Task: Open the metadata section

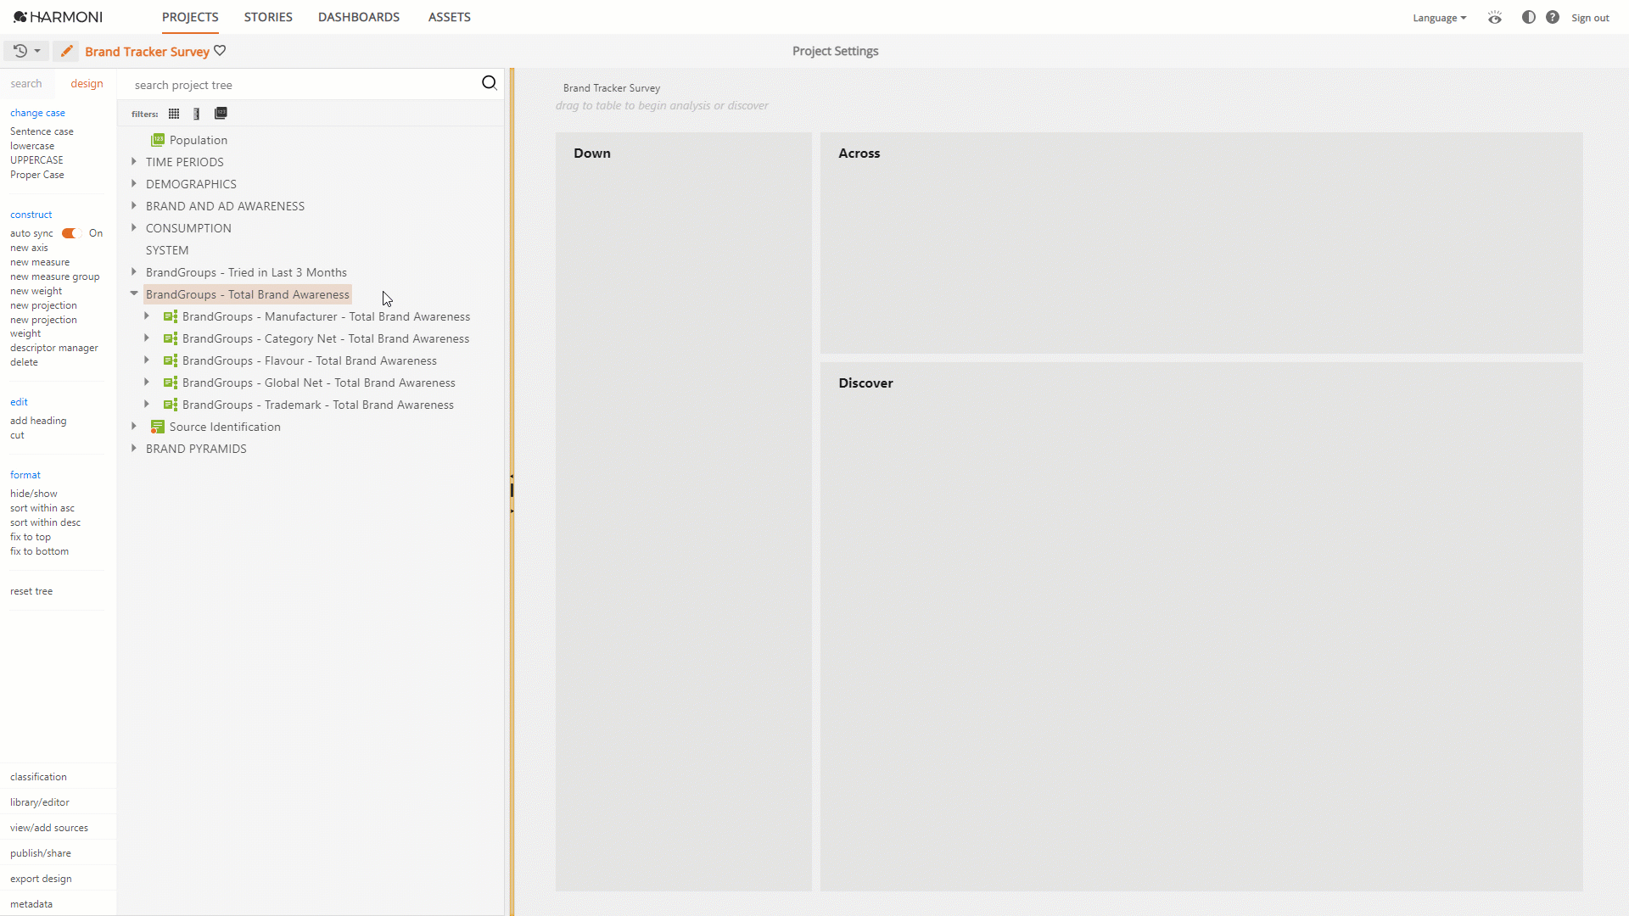Action: (31, 904)
